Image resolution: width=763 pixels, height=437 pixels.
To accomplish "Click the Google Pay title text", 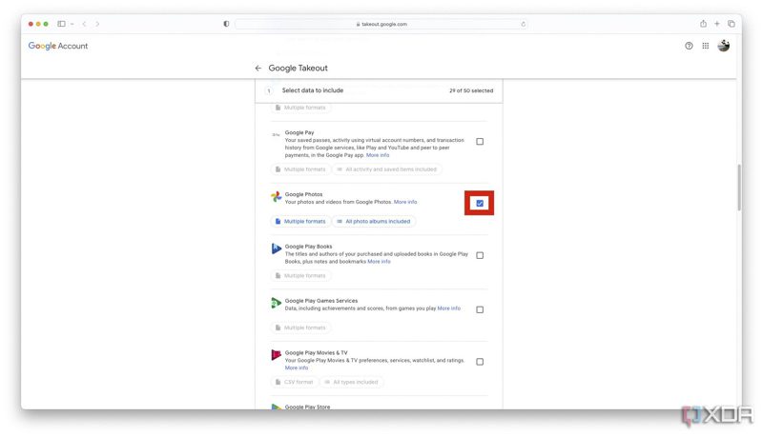I will (299, 132).
